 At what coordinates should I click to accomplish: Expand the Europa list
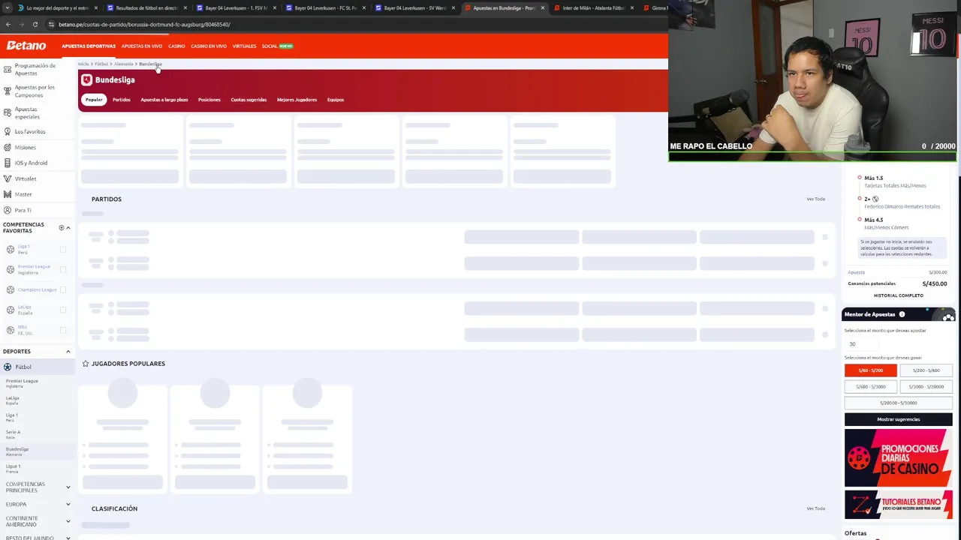pyautogui.click(x=68, y=504)
